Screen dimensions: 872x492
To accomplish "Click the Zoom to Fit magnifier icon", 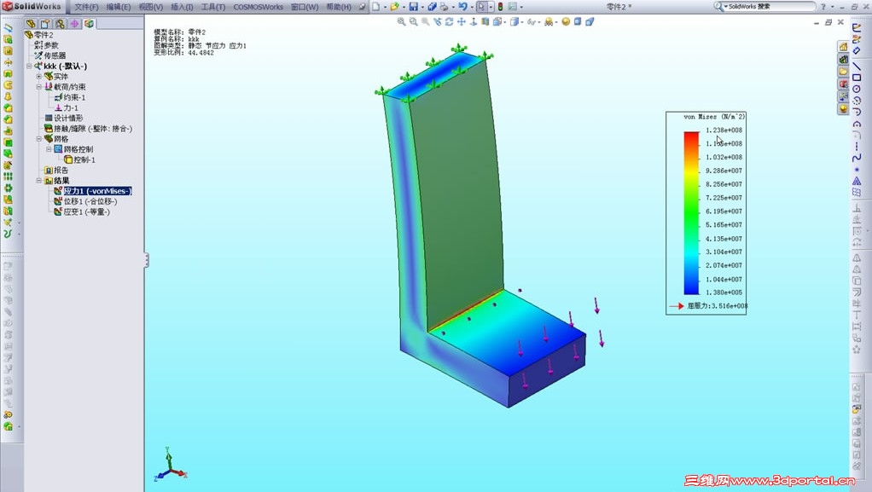I will click(401, 21).
